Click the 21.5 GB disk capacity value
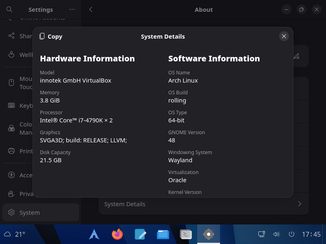Screen dimensions: 326x244 tap(51, 160)
